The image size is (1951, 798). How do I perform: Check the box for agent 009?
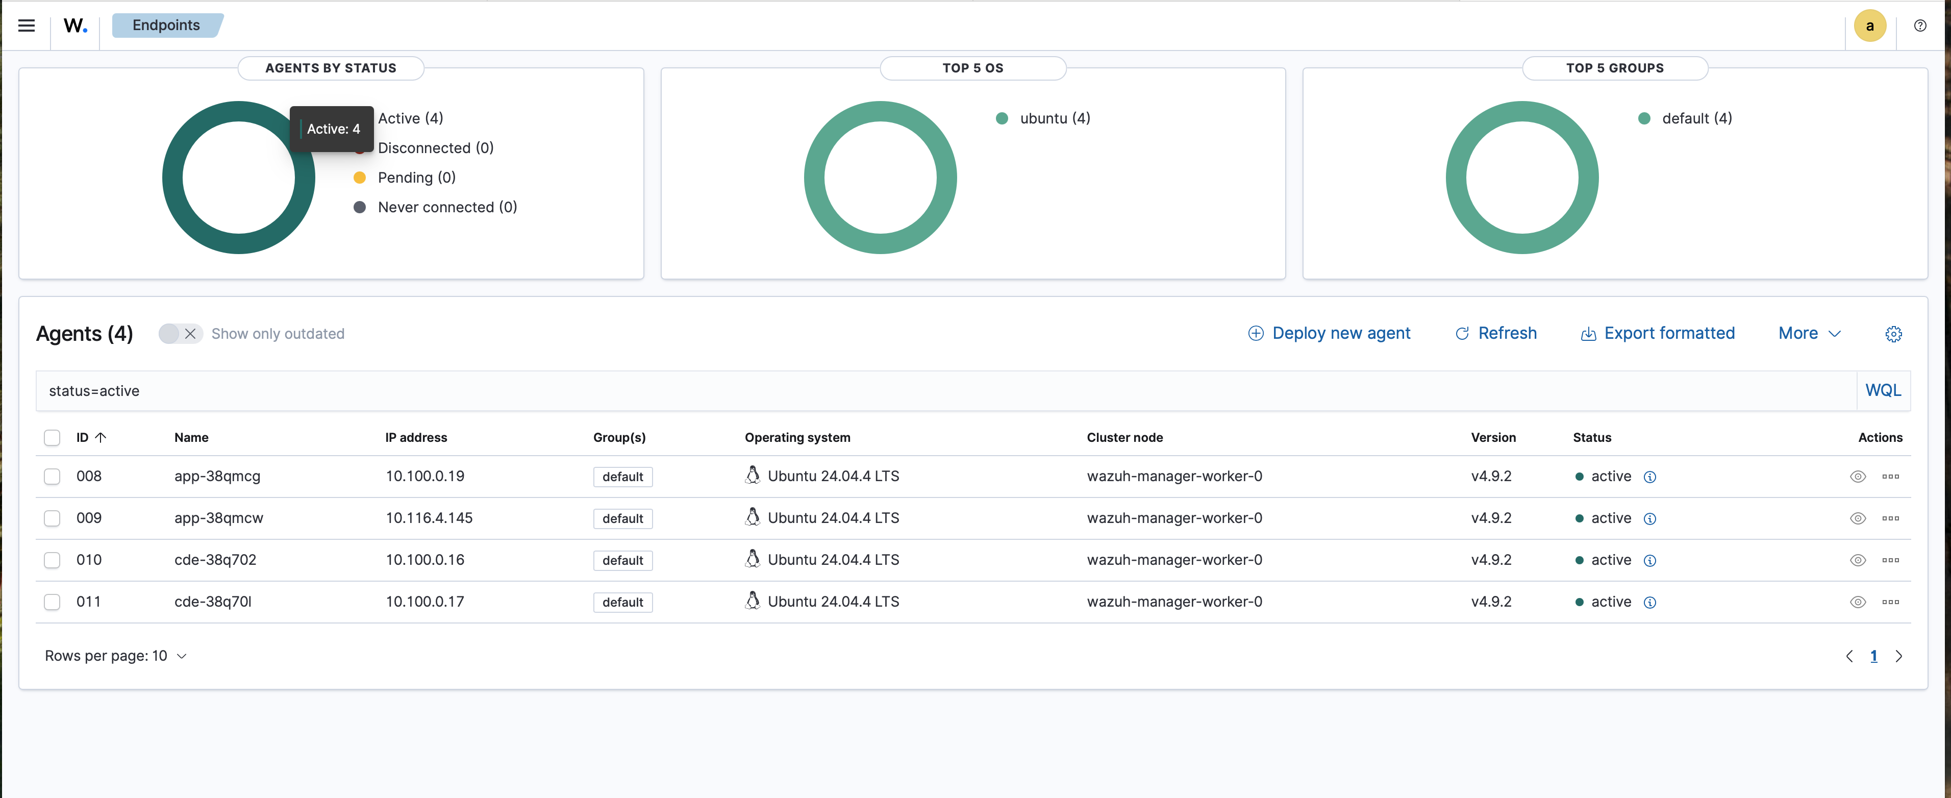(52, 518)
